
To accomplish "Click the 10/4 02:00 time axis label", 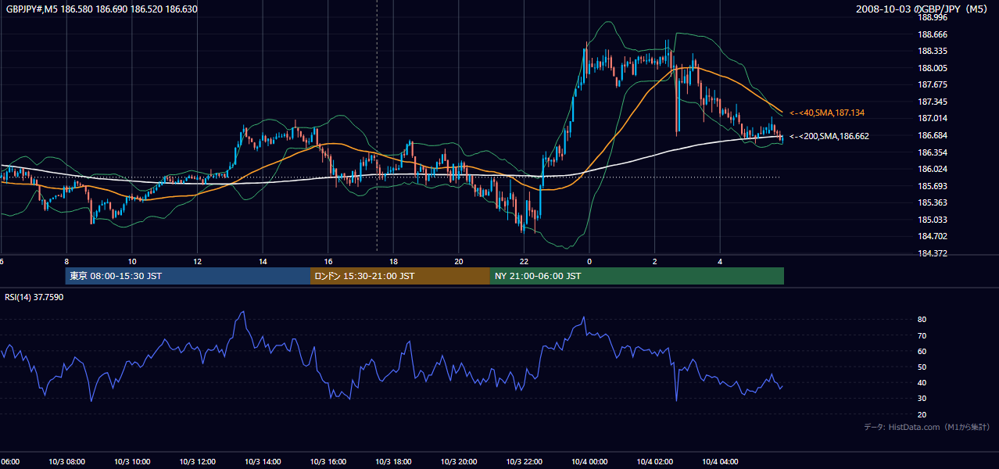I will coord(654,462).
